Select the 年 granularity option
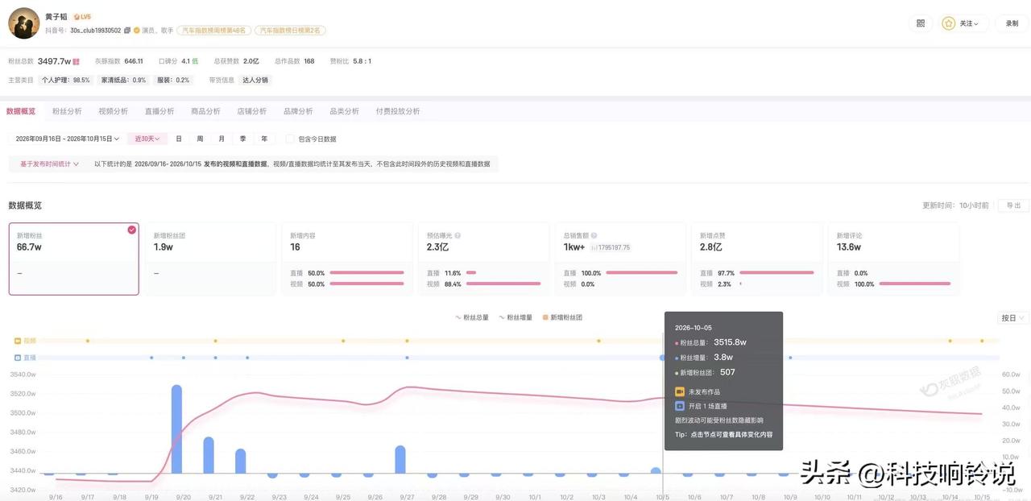Screen dimensions: 1031x501 coord(264,139)
